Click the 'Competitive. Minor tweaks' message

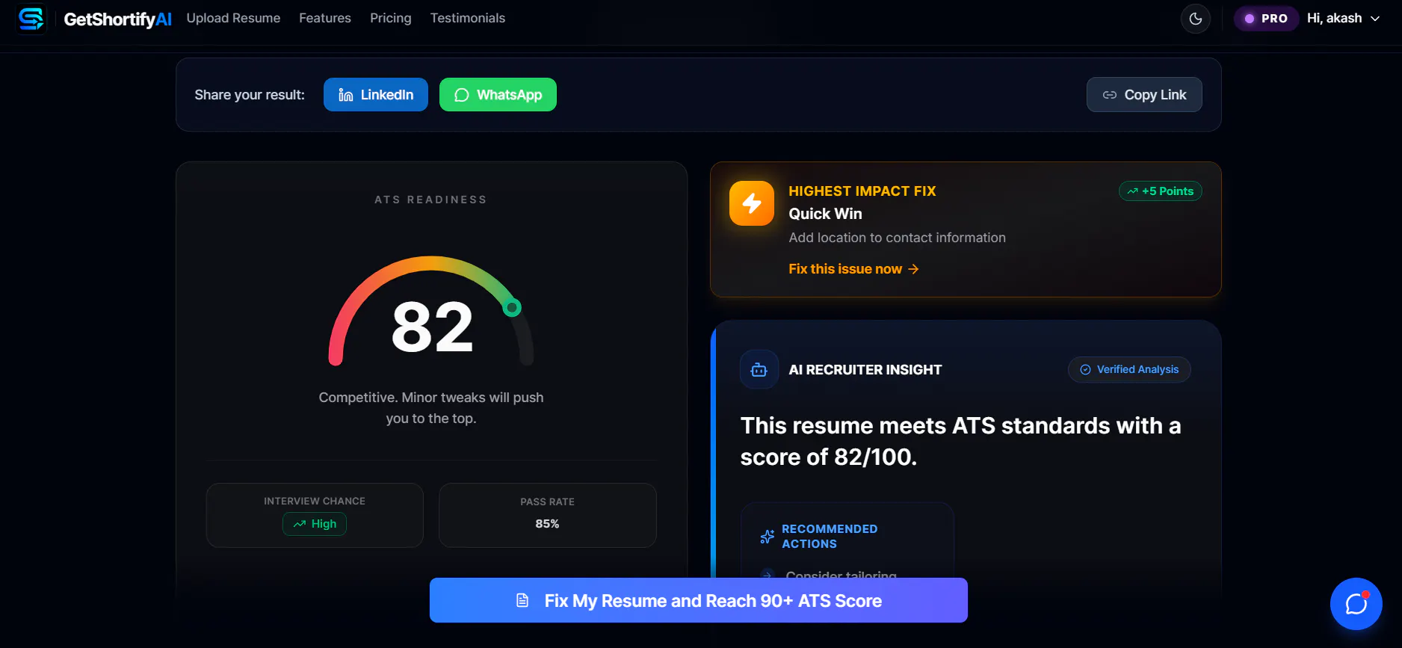tap(431, 408)
